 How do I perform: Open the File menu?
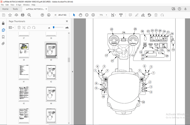click(2, 5)
